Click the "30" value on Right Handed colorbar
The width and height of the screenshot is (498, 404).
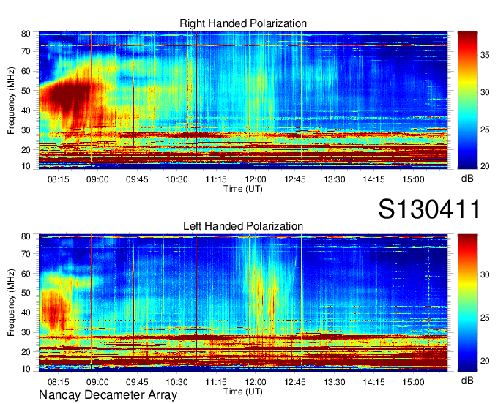[x=485, y=92]
